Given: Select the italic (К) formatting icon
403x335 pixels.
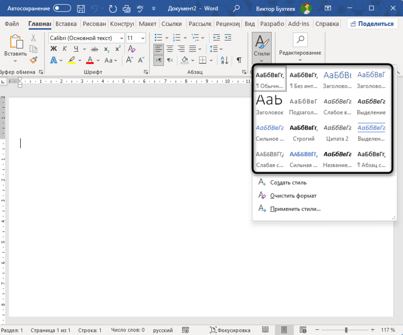Looking at the screenshot, I should (64, 48).
